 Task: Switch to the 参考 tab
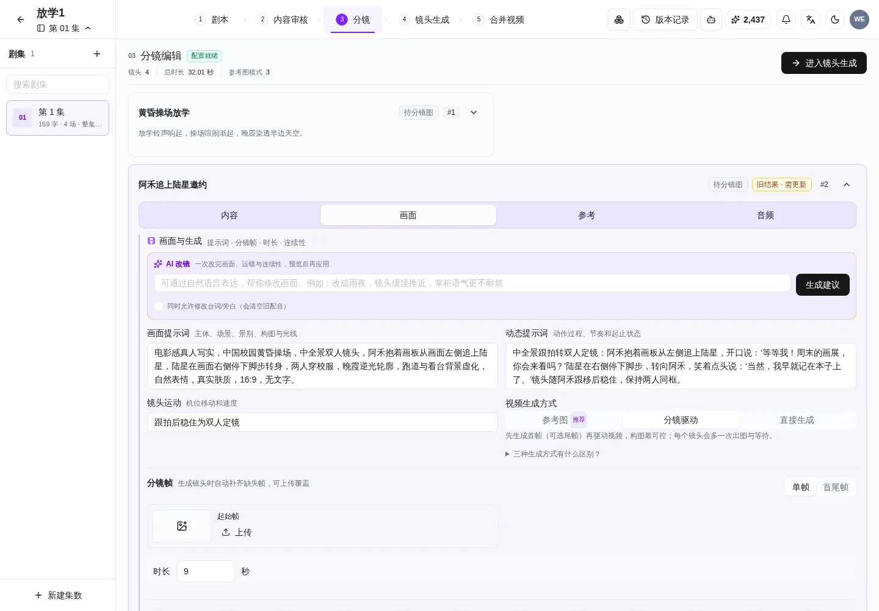(587, 215)
